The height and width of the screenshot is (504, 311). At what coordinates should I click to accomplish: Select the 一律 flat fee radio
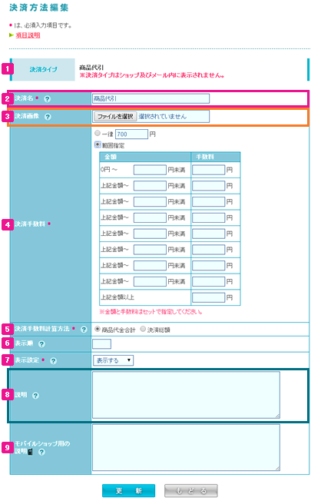(98, 133)
